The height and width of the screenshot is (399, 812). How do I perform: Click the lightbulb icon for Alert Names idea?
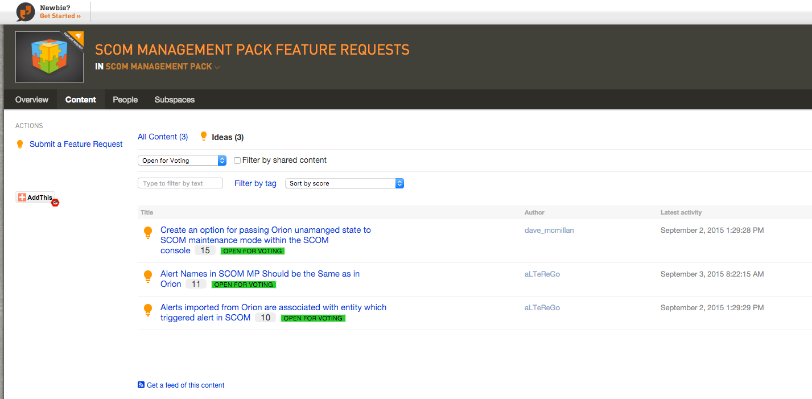(x=148, y=277)
